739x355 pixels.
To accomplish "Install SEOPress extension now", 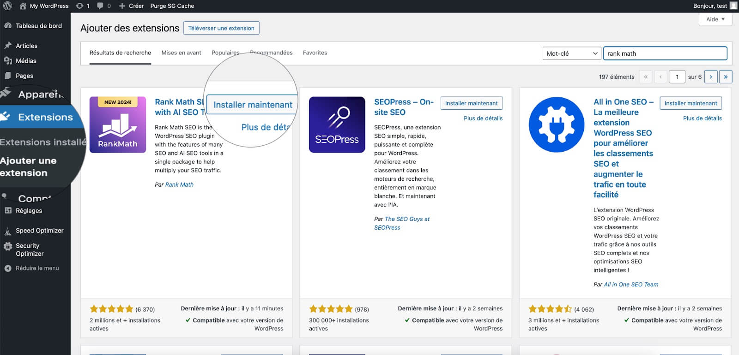I will [471, 103].
